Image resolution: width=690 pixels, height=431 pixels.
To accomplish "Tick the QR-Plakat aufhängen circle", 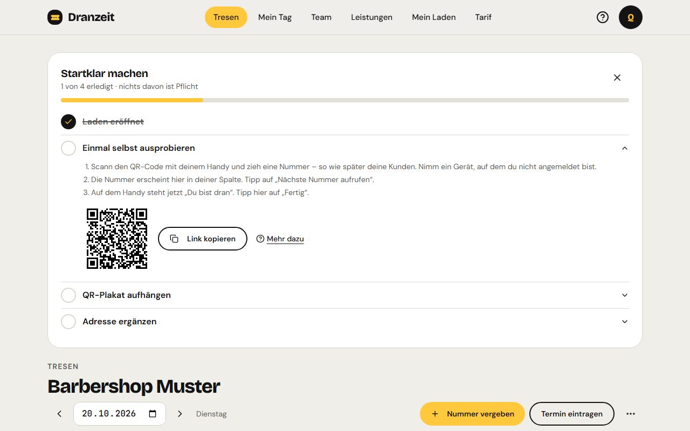I will click(68, 295).
